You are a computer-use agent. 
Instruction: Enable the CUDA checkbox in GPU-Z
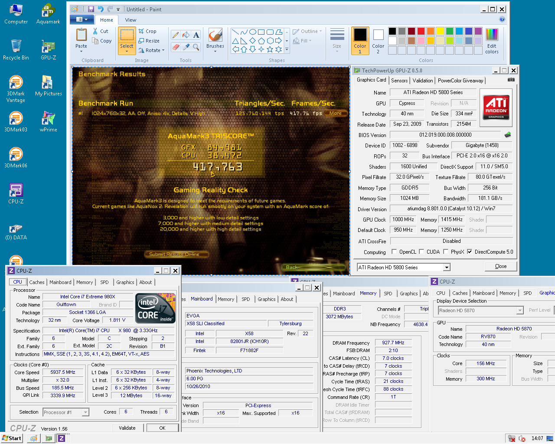[x=421, y=251]
